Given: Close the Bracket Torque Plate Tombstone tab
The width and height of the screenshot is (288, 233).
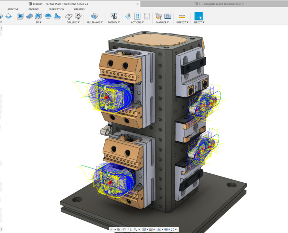Looking at the screenshot, I should coord(137,4).
